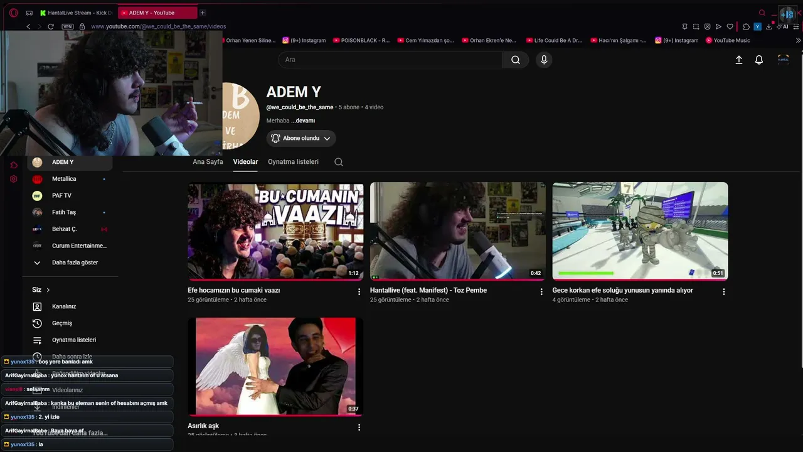
Task: Click the YouTube search magnifier button
Action: click(516, 60)
